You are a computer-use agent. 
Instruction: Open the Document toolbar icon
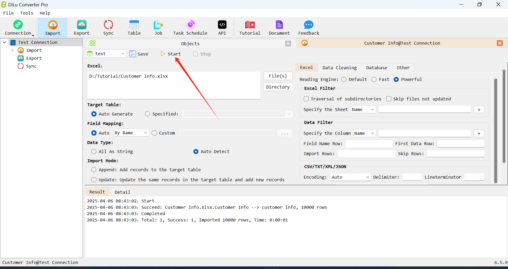click(x=279, y=25)
